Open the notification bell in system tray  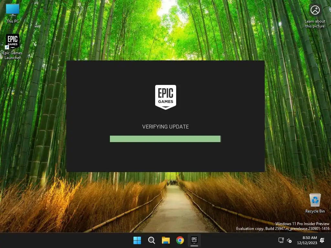tap(322, 240)
